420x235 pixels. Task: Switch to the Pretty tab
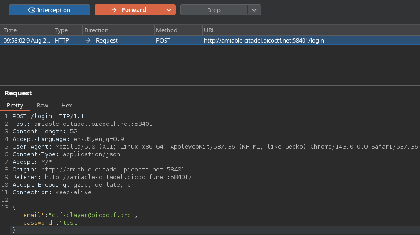tap(15, 105)
